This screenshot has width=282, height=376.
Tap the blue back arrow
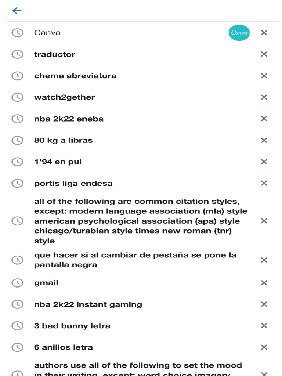17,11
